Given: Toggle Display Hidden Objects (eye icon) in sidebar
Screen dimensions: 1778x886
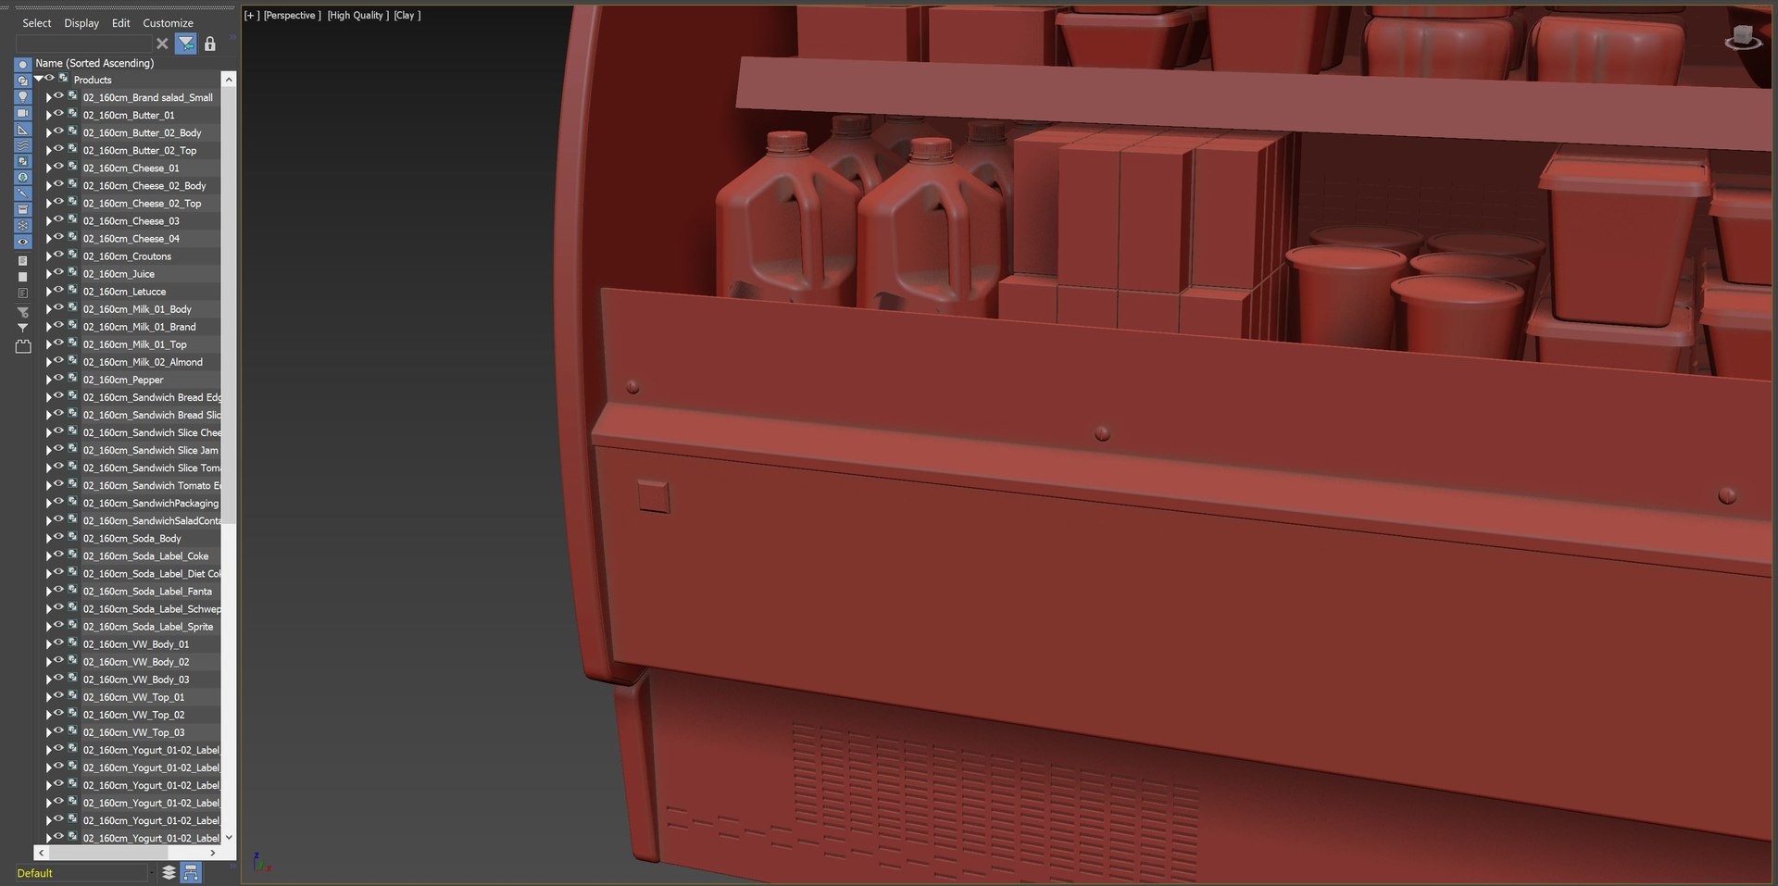Looking at the screenshot, I should pos(23,242).
